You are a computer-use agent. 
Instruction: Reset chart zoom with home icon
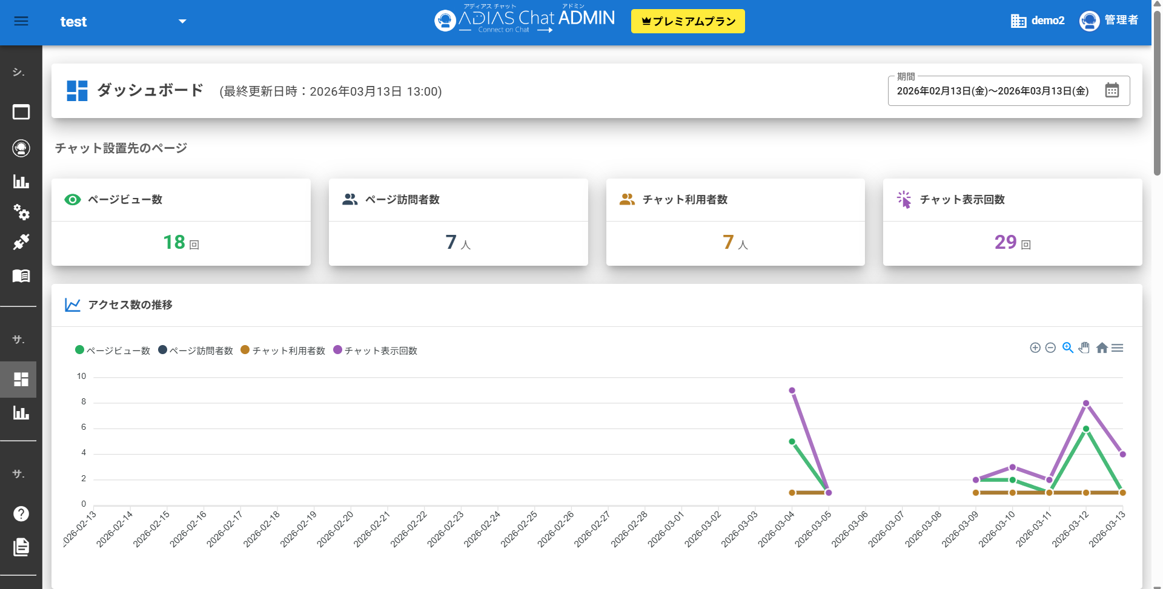pos(1102,347)
